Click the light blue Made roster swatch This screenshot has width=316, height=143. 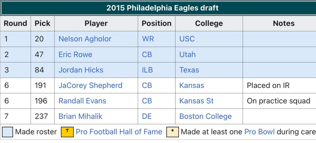pos(8,132)
